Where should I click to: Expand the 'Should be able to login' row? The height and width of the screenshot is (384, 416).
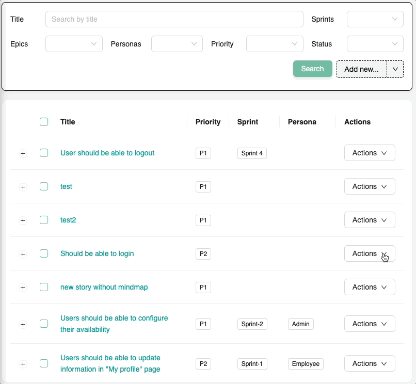tap(23, 254)
